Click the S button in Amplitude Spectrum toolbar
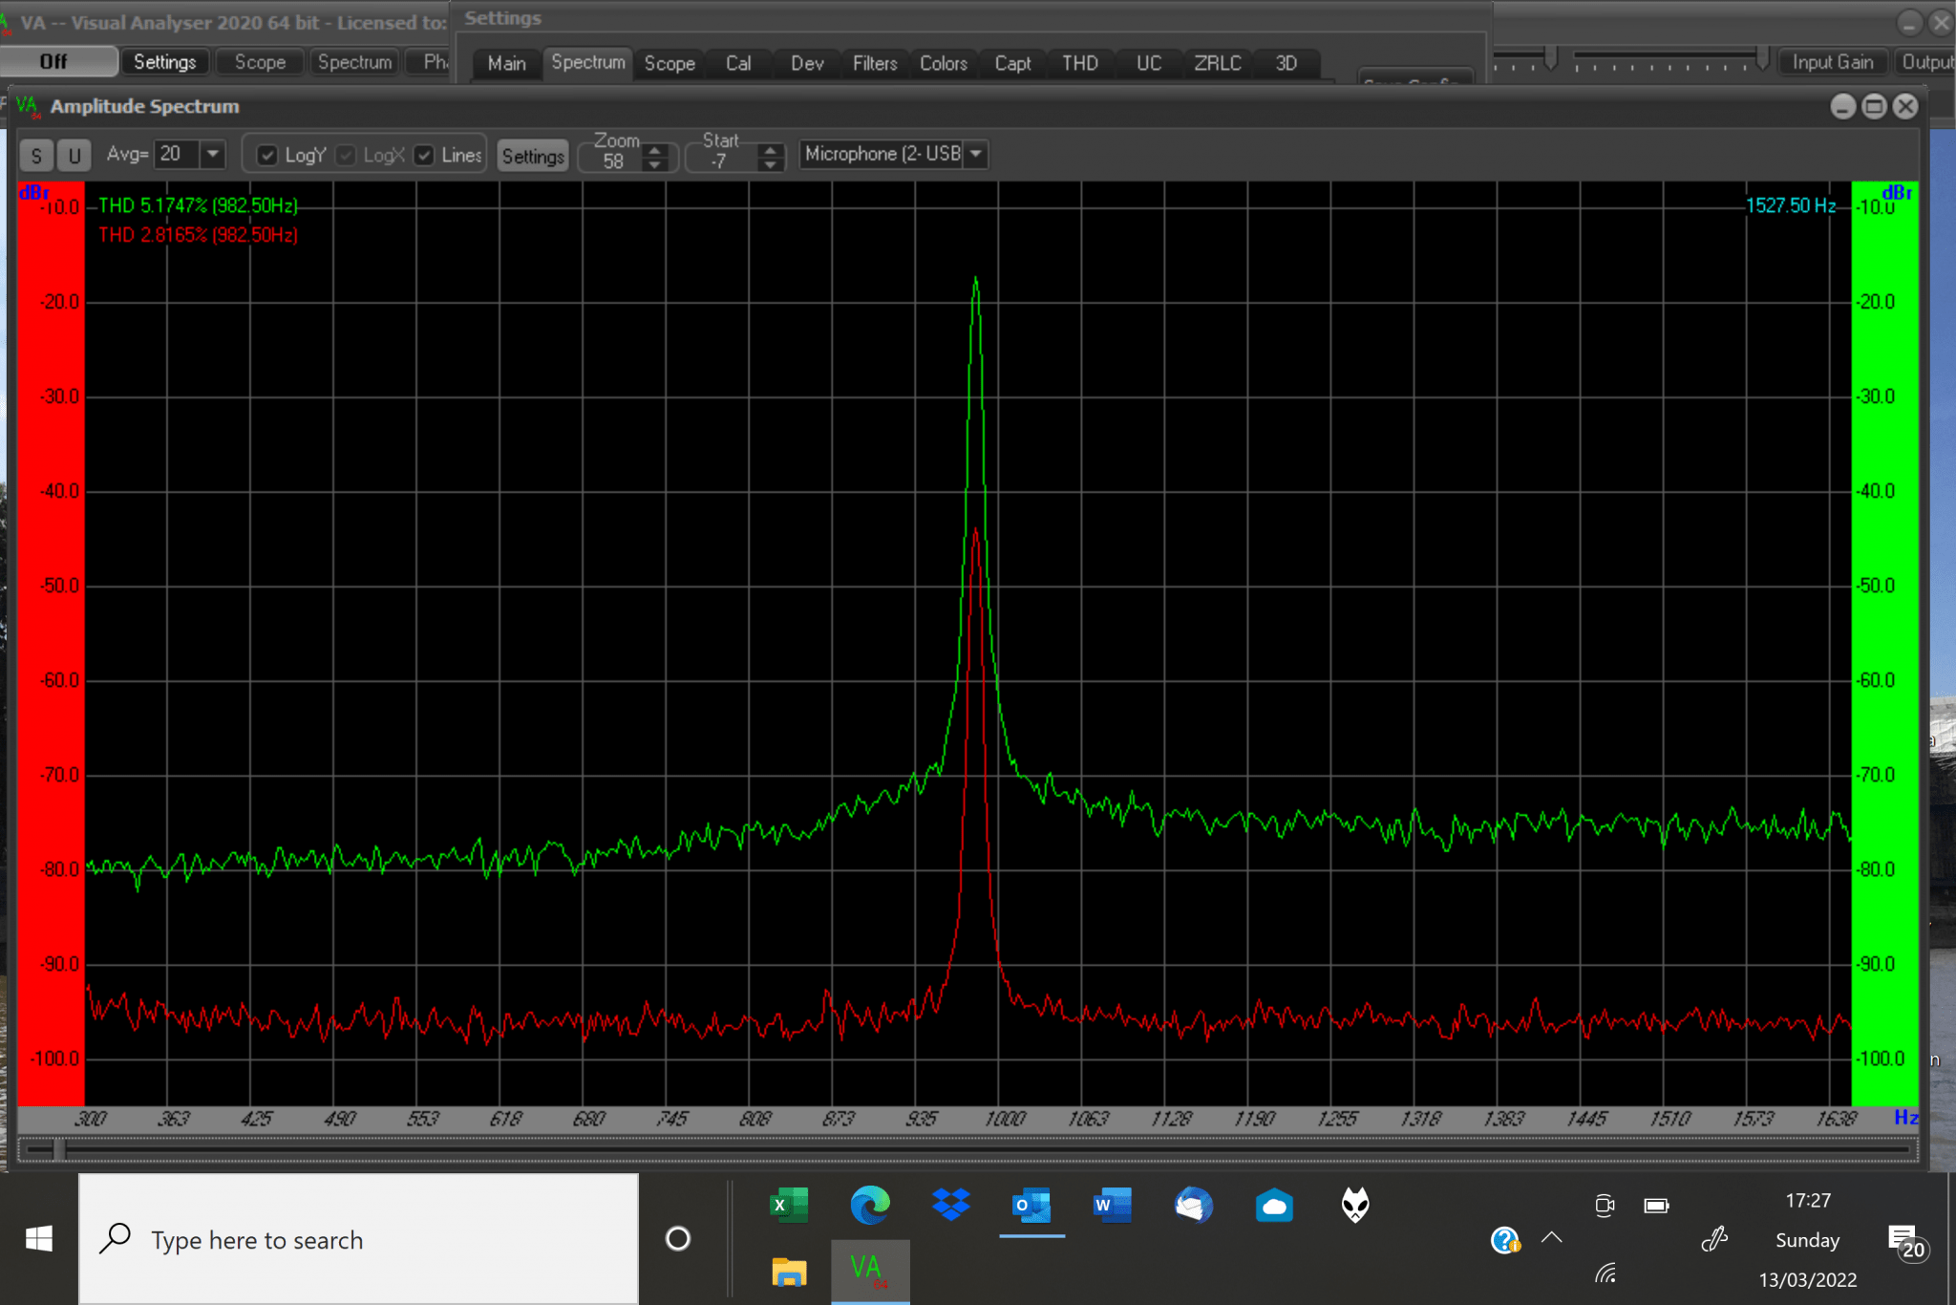 point(36,156)
